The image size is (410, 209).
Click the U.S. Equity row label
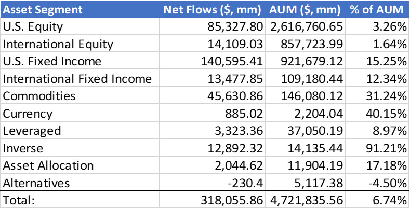[30, 27]
